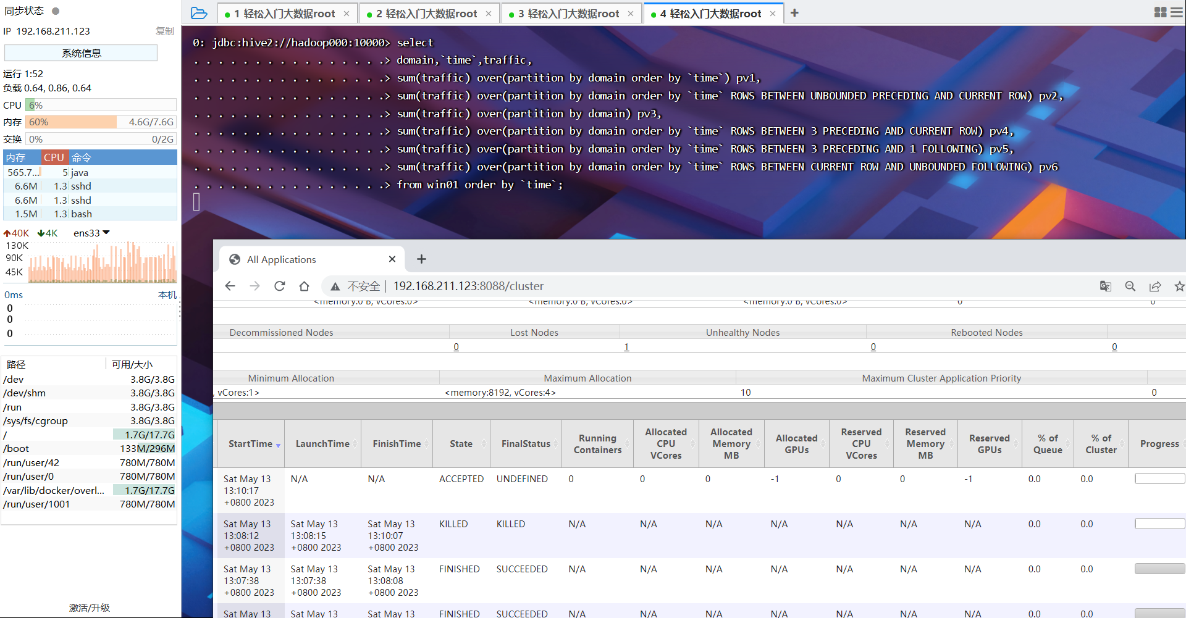Select the All Applications browser tab
Image resolution: width=1186 pixels, height=618 pixels.
[312, 259]
